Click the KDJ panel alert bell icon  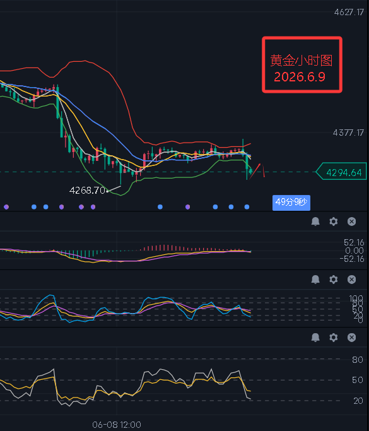point(315,280)
